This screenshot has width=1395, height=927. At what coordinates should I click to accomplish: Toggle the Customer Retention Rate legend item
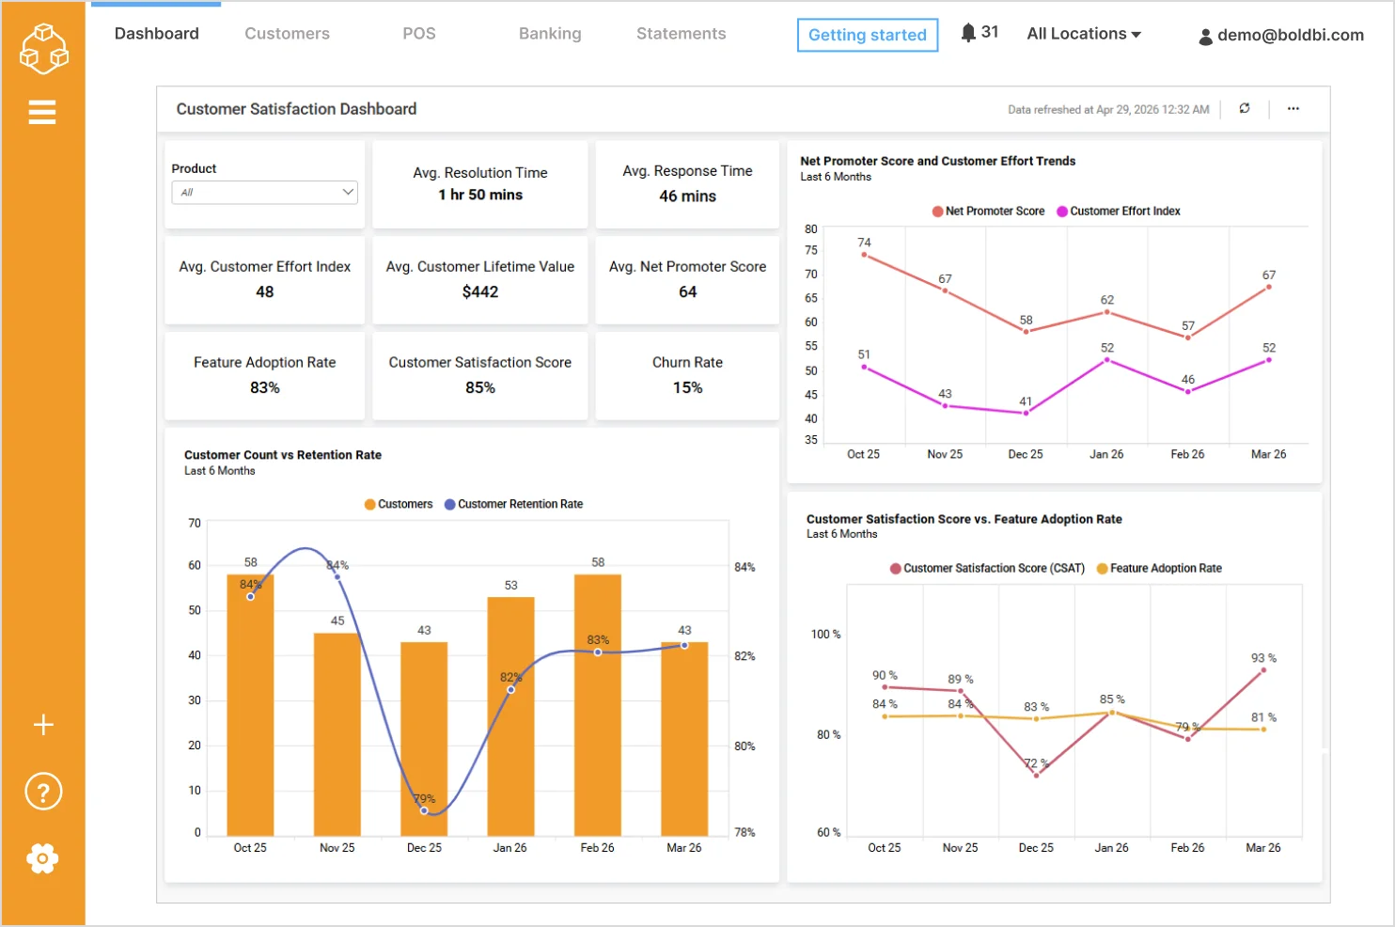coord(513,505)
